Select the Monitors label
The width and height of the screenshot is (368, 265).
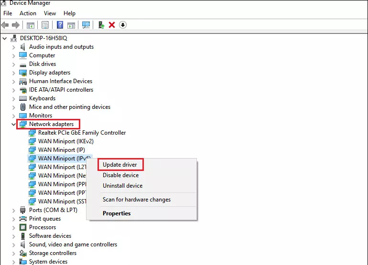click(x=41, y=116)
